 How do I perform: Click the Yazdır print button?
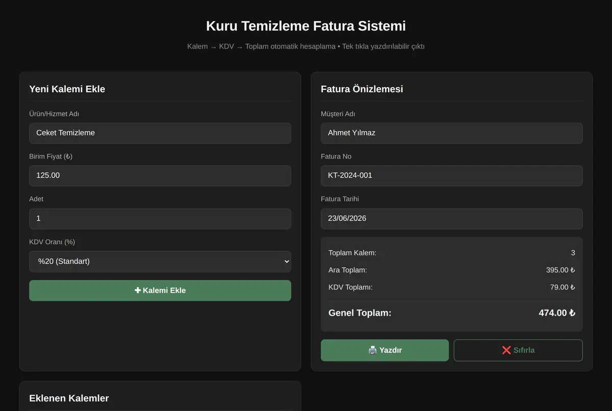[385, 350]
